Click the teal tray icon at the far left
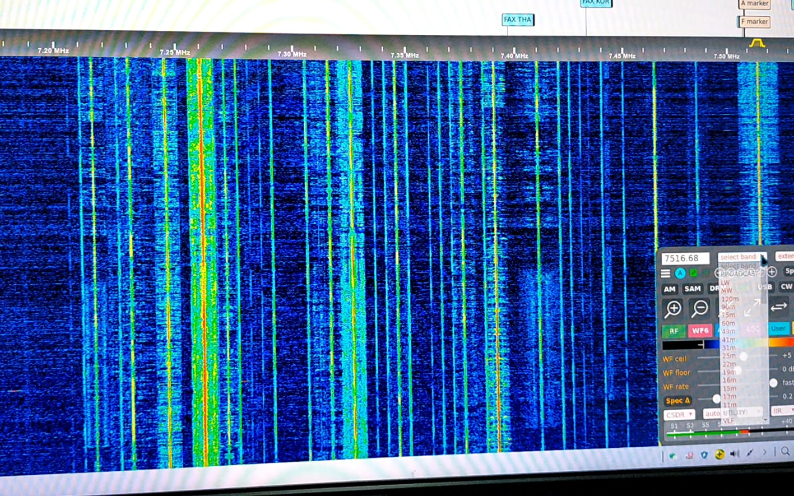This screenshot has width=794, height=496. pyautogui.click(x=673, y=456)
